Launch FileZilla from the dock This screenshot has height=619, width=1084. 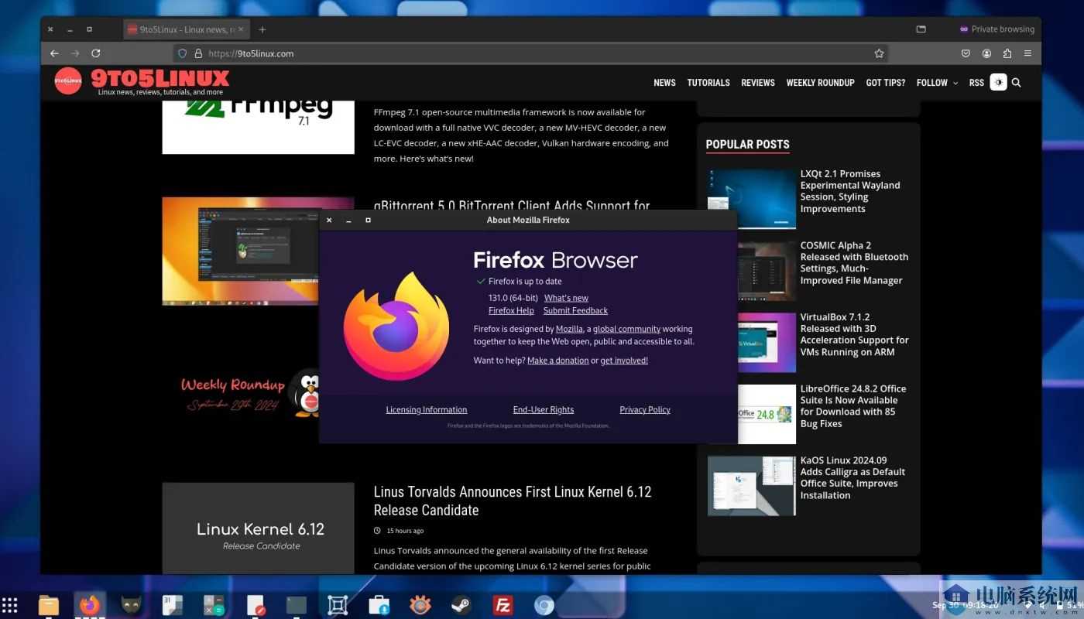tap(503, 604)
